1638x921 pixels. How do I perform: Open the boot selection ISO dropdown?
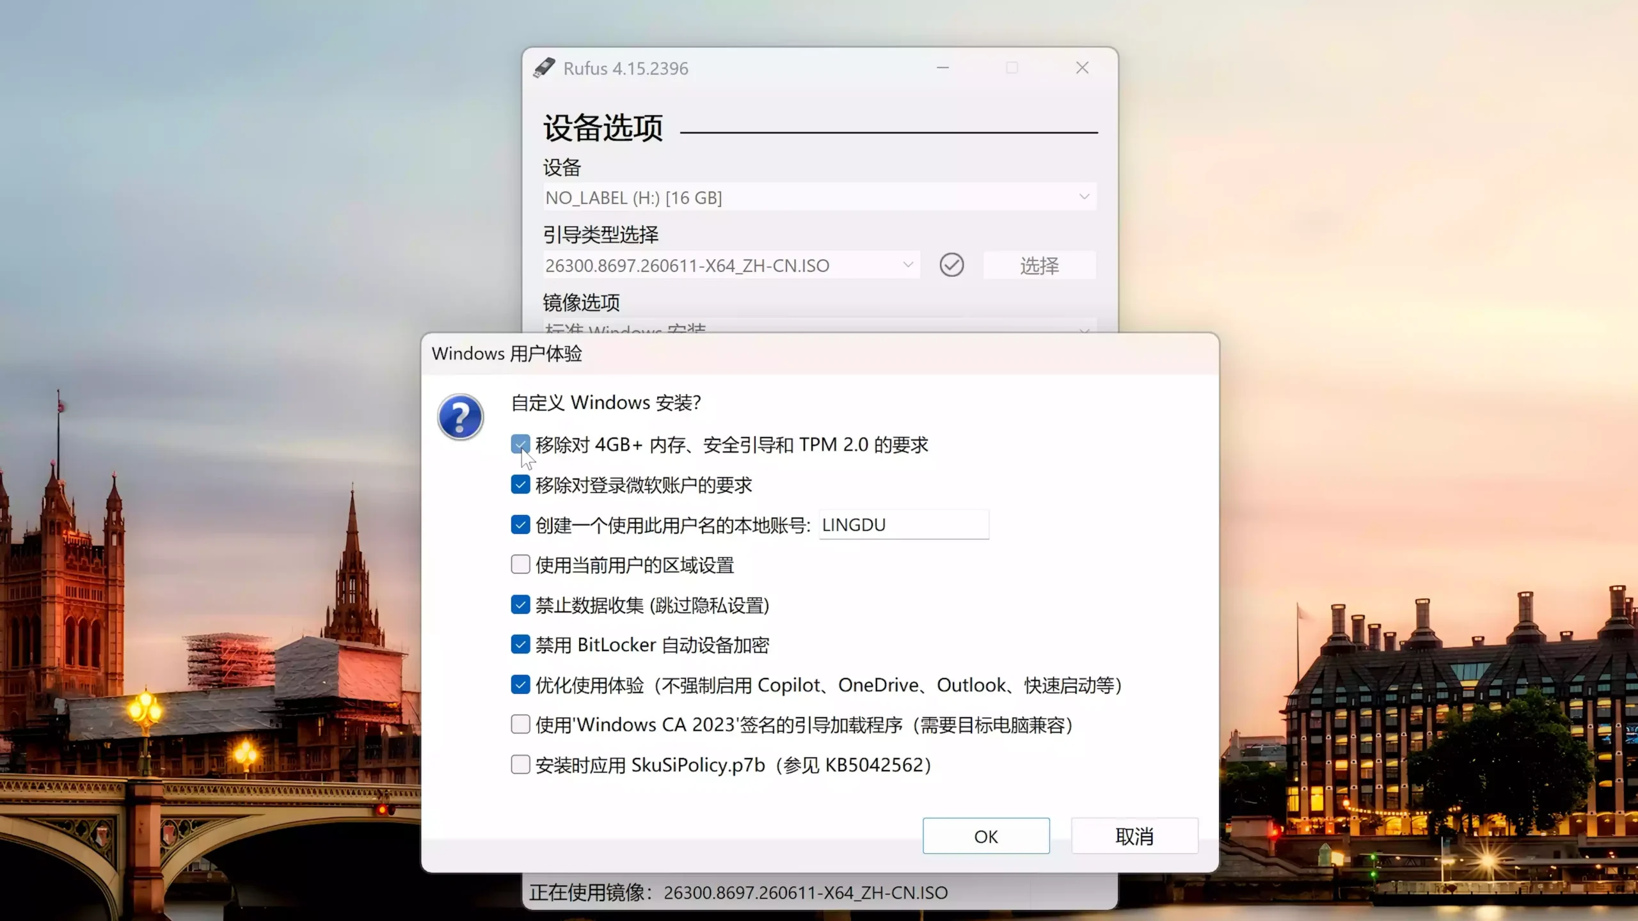tap(731, 265)
